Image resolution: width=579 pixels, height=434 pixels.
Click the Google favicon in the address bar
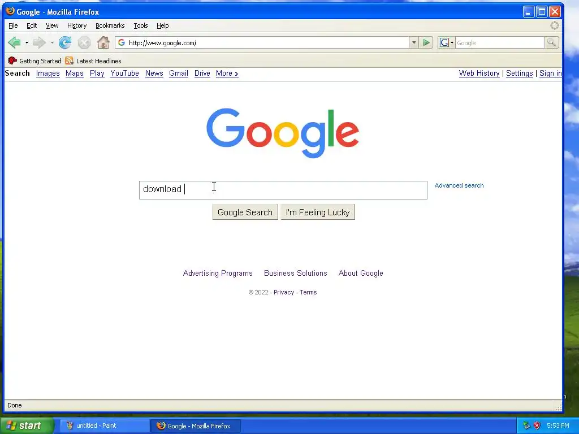pos(122,43)
